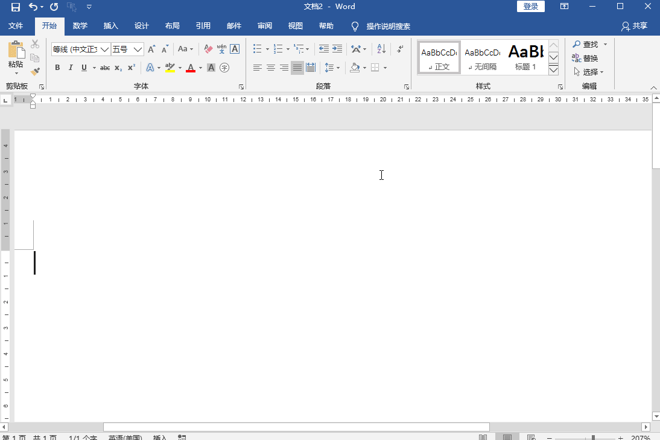Undo the last action

[33, 7]
